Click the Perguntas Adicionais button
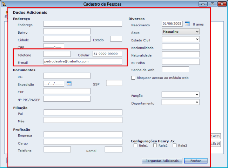The image size is (228, 168). pos(162,161)
